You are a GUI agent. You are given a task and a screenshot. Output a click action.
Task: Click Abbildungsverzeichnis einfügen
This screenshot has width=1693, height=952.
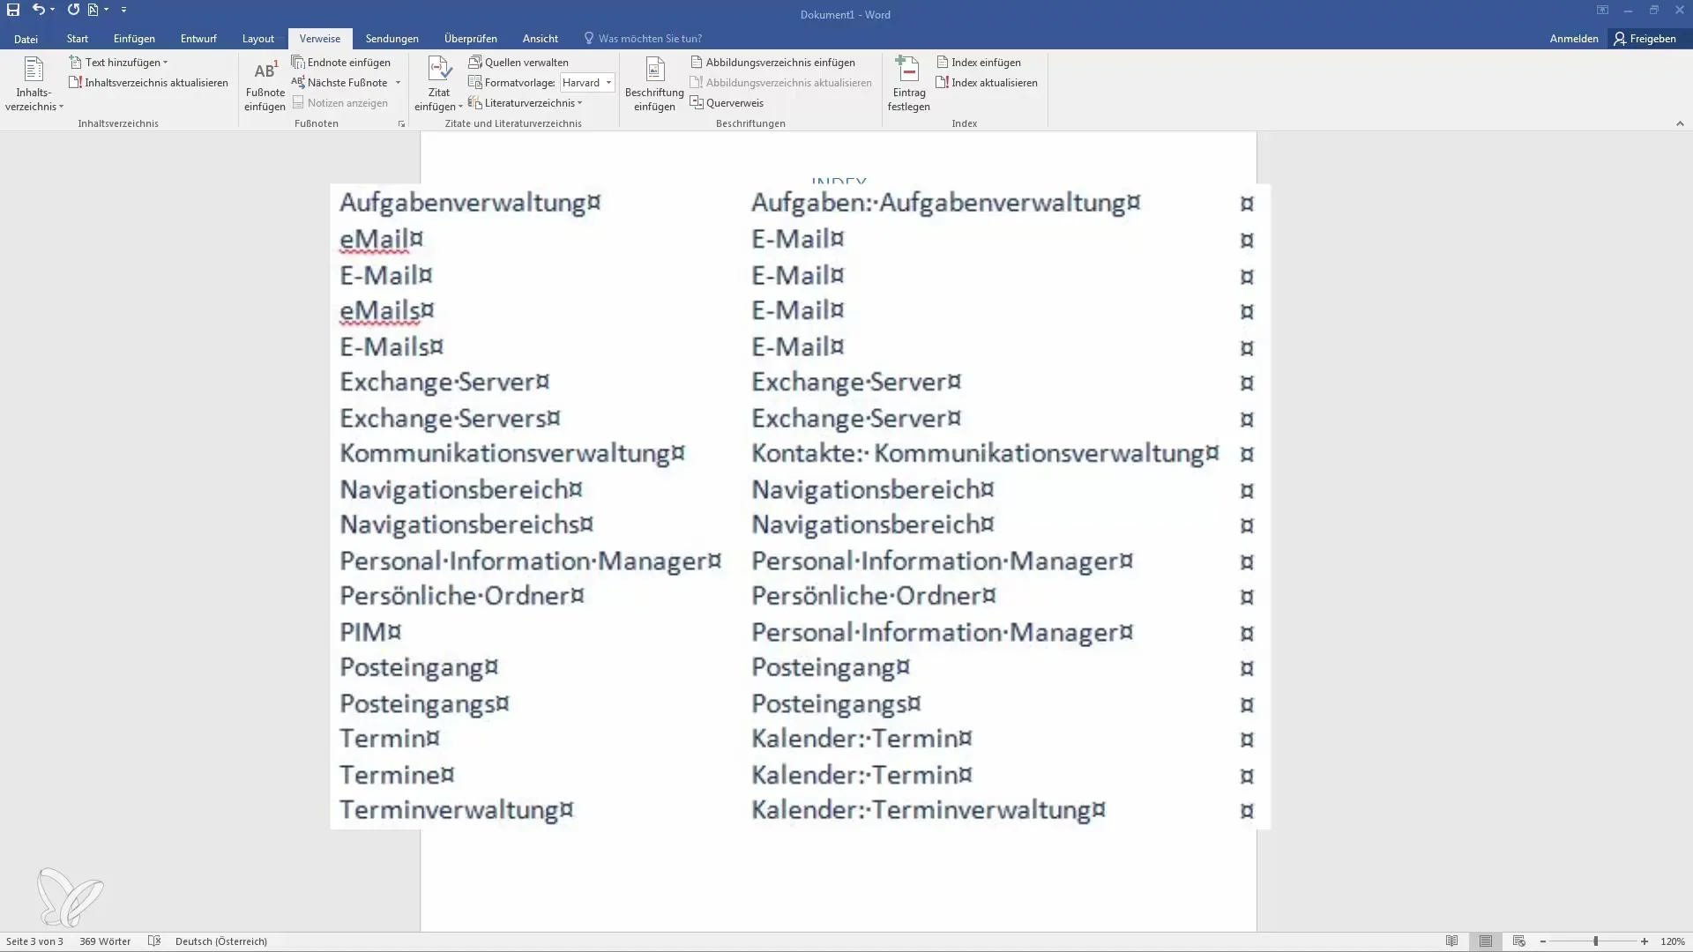(x=772, y=63)
